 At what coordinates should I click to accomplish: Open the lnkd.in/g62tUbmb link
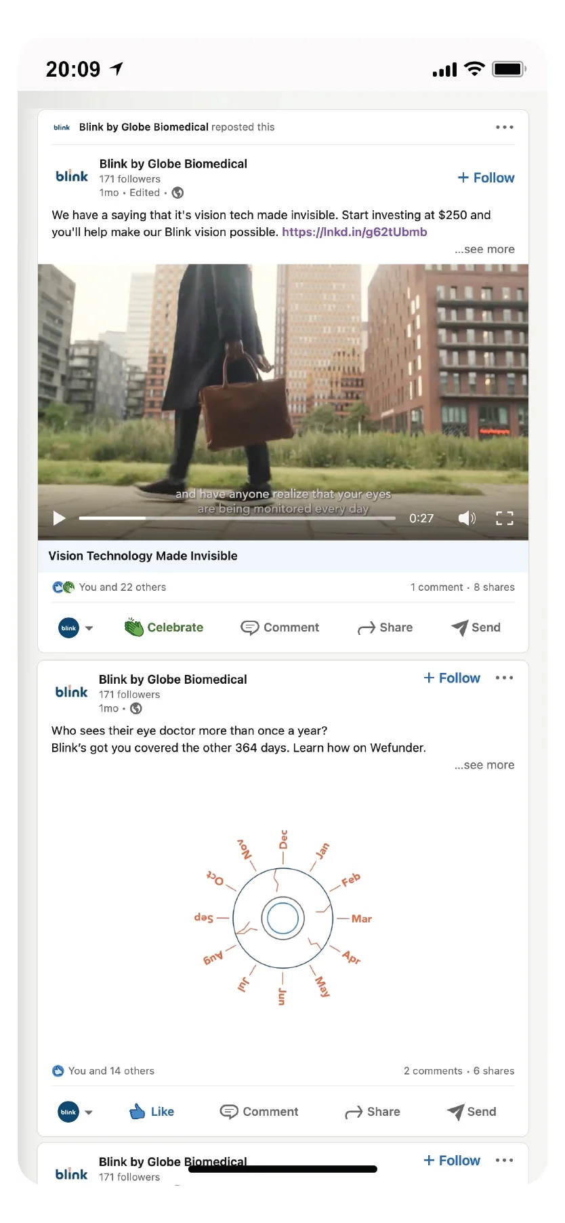click(354, 232)
